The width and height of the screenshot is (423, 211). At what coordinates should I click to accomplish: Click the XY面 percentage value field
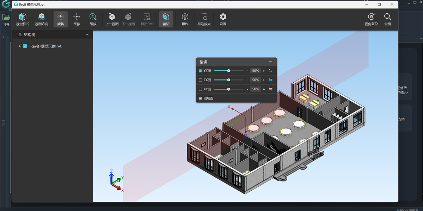256,89
